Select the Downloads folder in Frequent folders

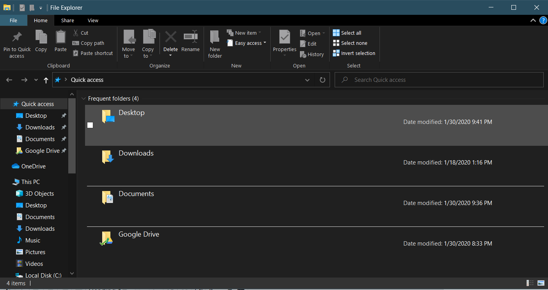pyautogui.click(x=316, y=166)
